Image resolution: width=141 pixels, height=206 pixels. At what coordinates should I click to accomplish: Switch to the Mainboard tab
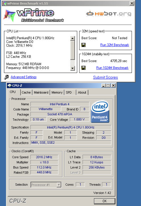[41, 92]
